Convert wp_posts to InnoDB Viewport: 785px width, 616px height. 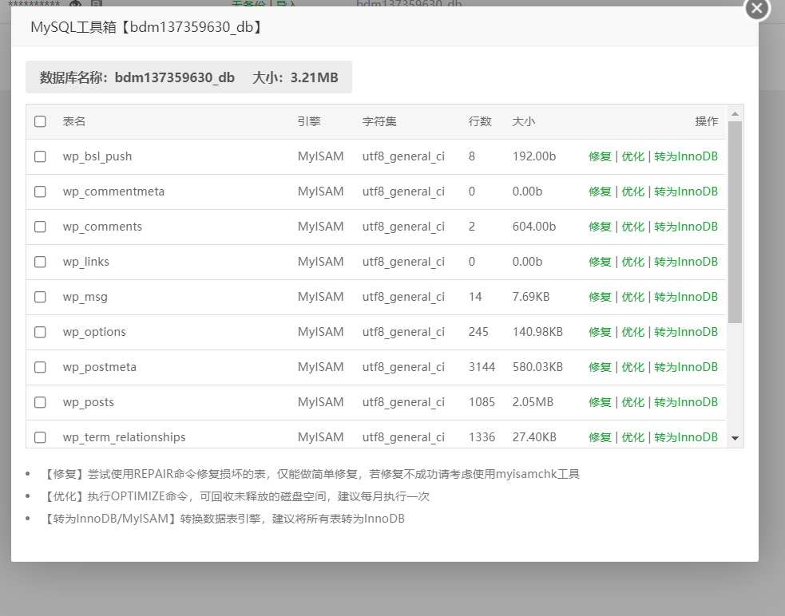pos(686,402)
